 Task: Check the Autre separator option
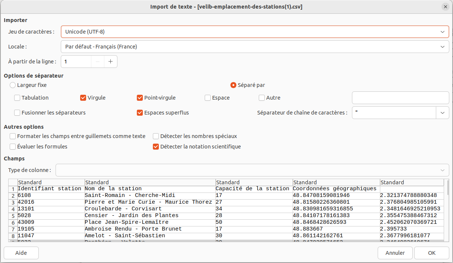point(261,98)
